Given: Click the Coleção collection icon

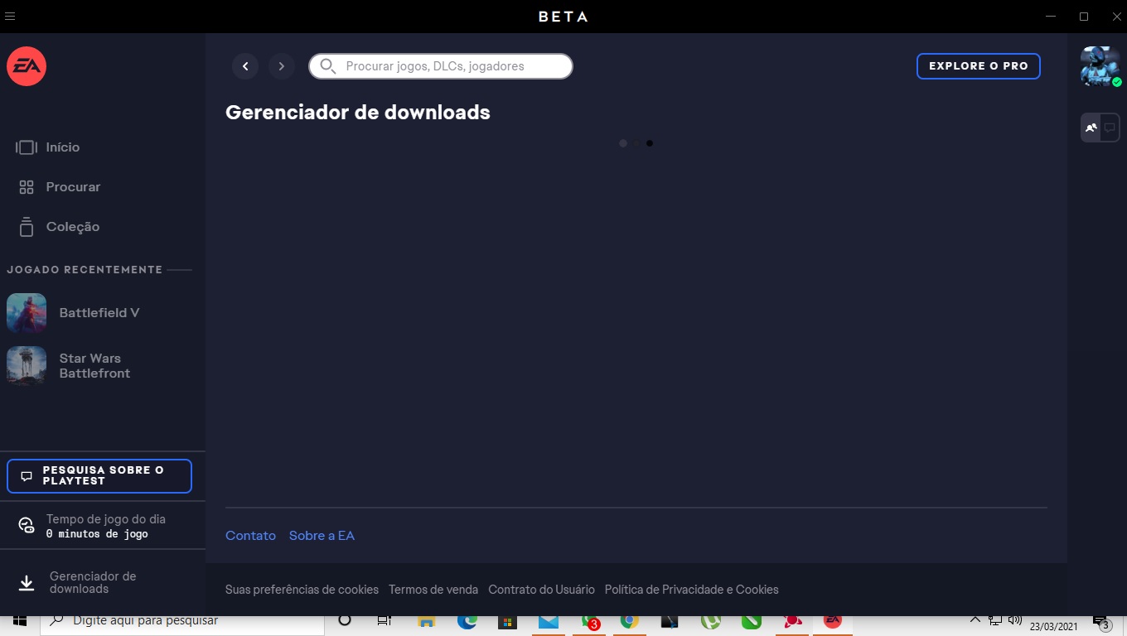Looking at the screenshot, I should (x=27, y=227).
